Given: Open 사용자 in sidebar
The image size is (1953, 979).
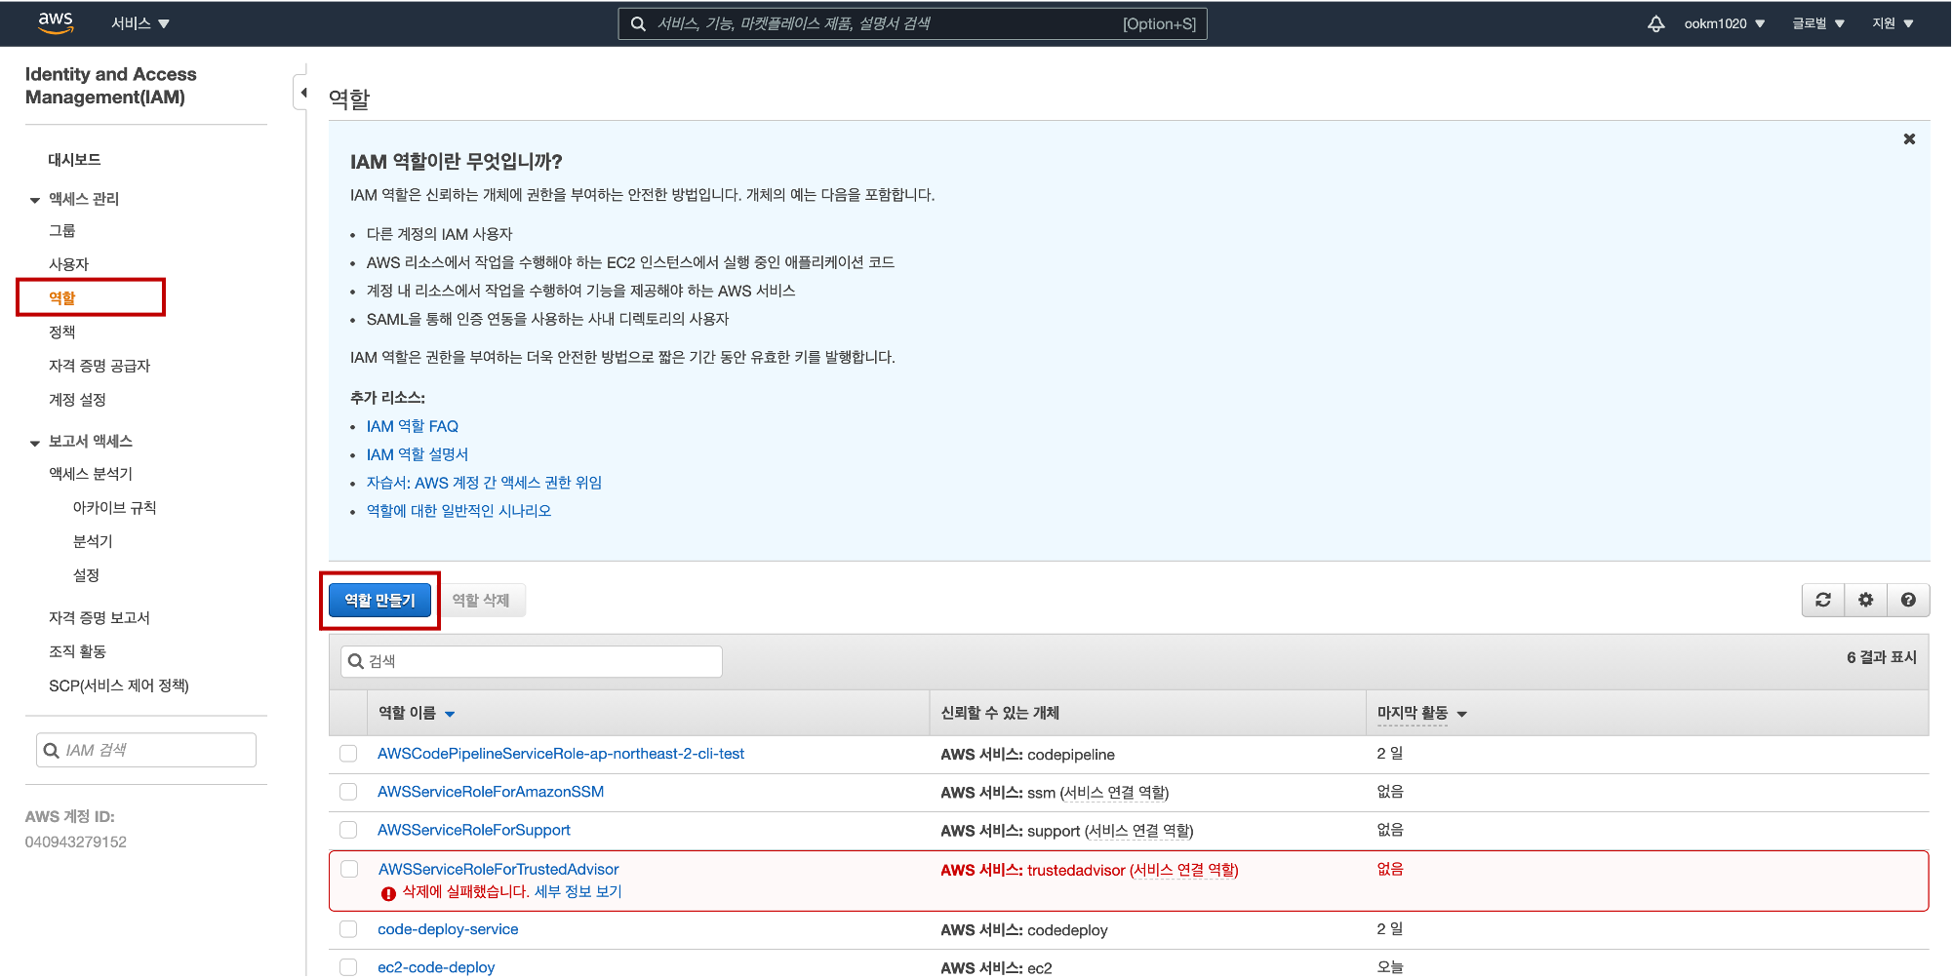Looking at the screenshot, I should coord(68,264).
